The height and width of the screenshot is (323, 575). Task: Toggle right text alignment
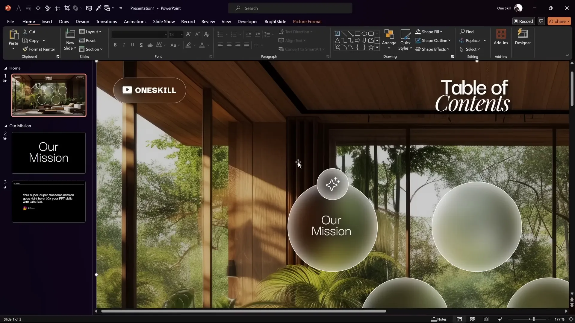(x=238, y=45)
